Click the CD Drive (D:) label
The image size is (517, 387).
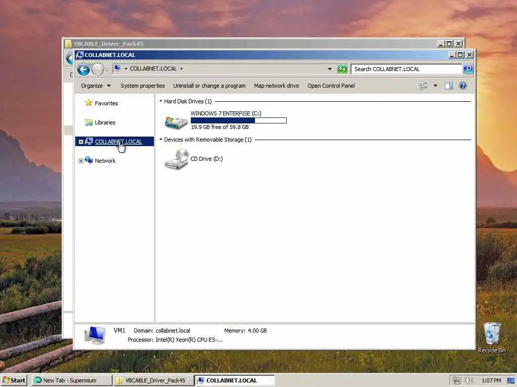[x=206, y=159]
